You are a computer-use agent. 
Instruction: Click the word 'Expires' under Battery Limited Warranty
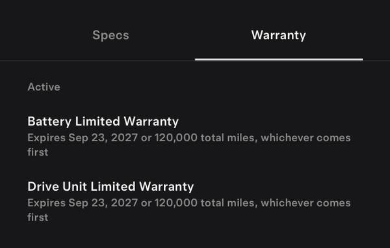(x=47, y=138)
